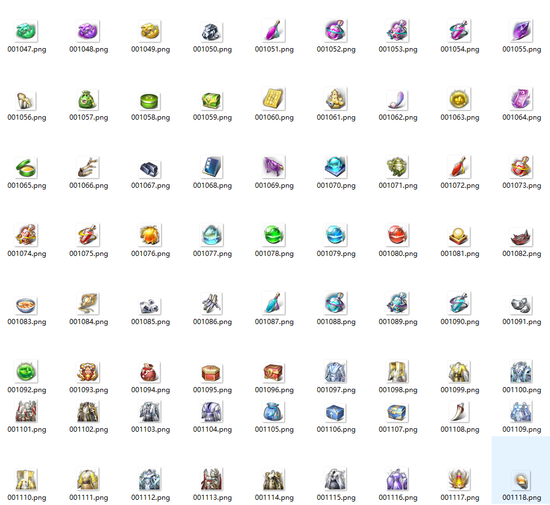Open the golden lion thumbnail 001049.png
The height and width of the screenshot is (505, 550).
(150, 30)
